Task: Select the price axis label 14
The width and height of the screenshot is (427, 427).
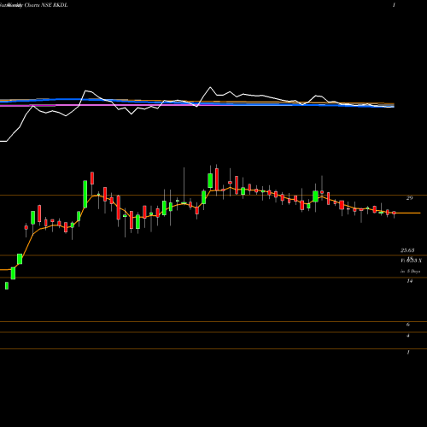Action: point(409,281)
